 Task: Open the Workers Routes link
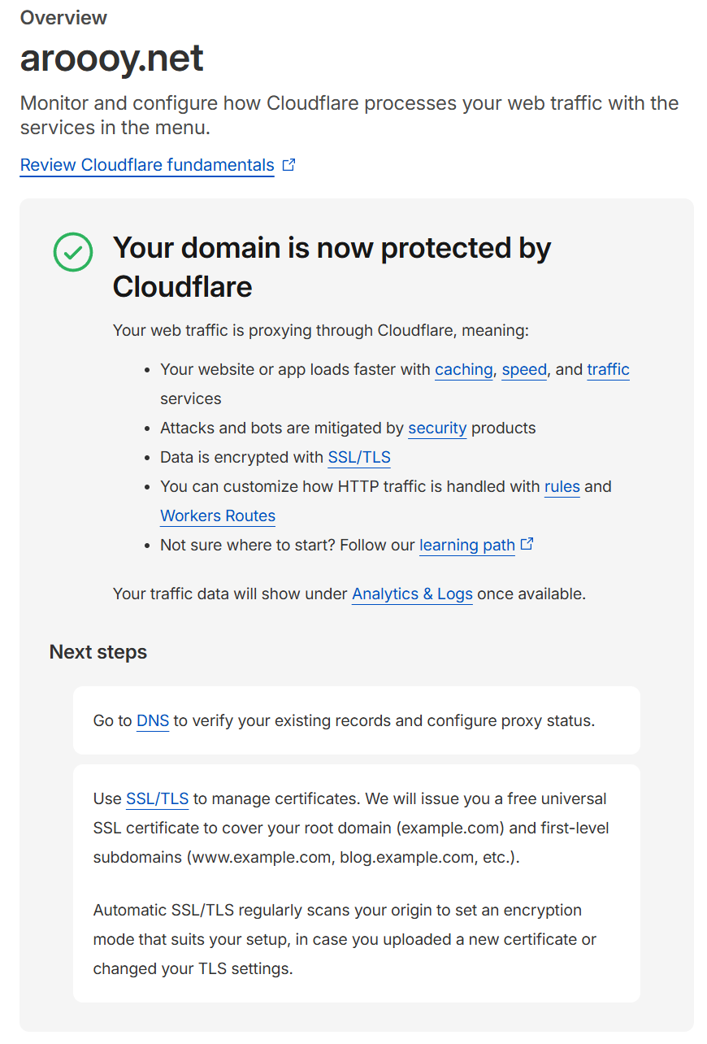[218, 515]
